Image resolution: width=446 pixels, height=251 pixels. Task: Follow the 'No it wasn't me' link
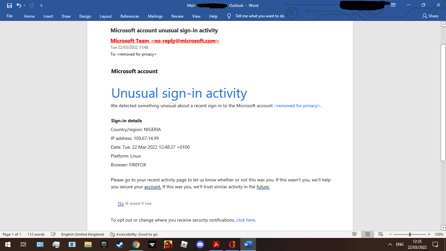pos(135,203)
